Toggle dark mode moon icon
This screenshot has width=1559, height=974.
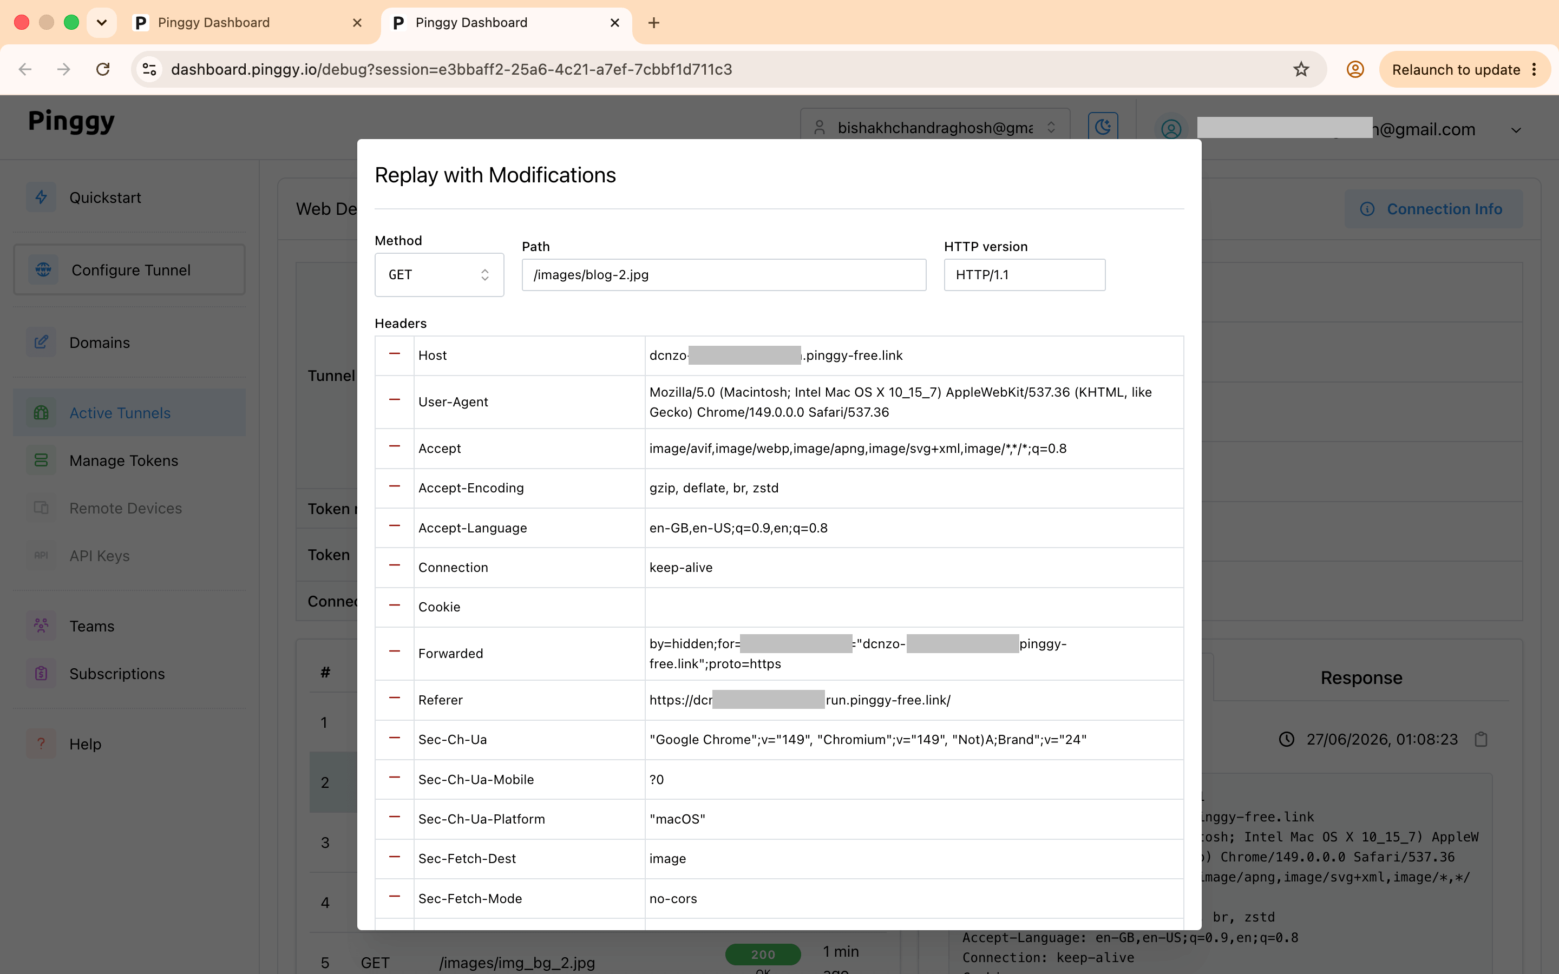point(1102,127)
